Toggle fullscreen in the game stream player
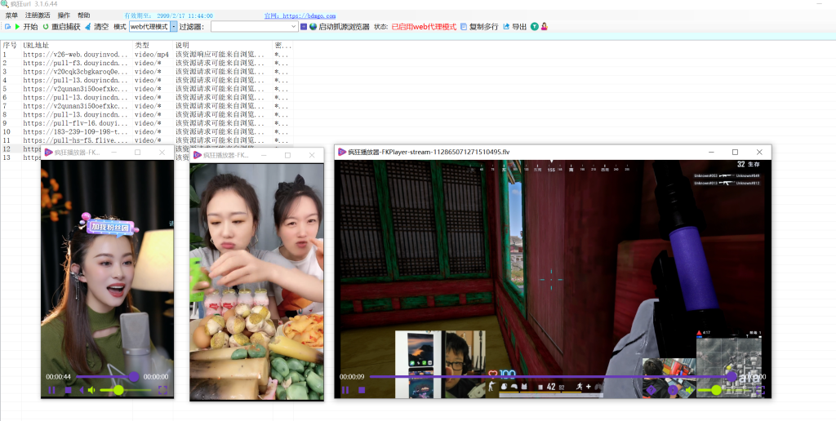The height and width of the screenshot is (421, 836). click(760, 390)
